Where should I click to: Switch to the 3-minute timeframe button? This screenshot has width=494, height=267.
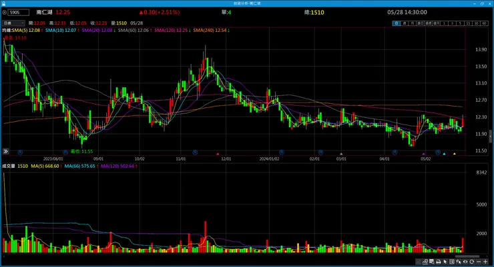coord(452,23)
